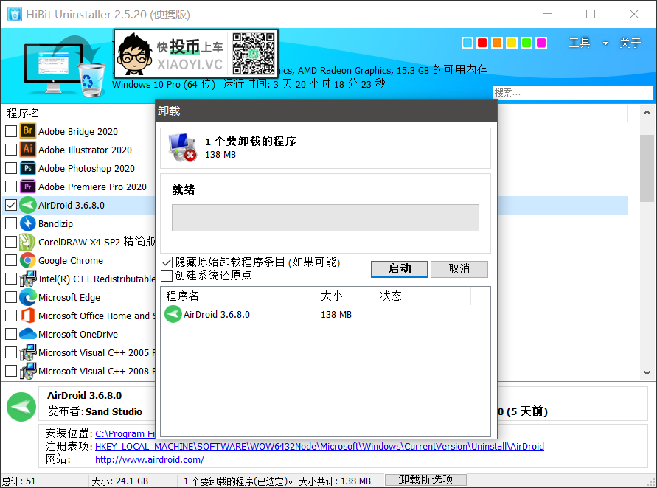Click the Adobe Bridge 2020 icon

[x=28, y=131]
